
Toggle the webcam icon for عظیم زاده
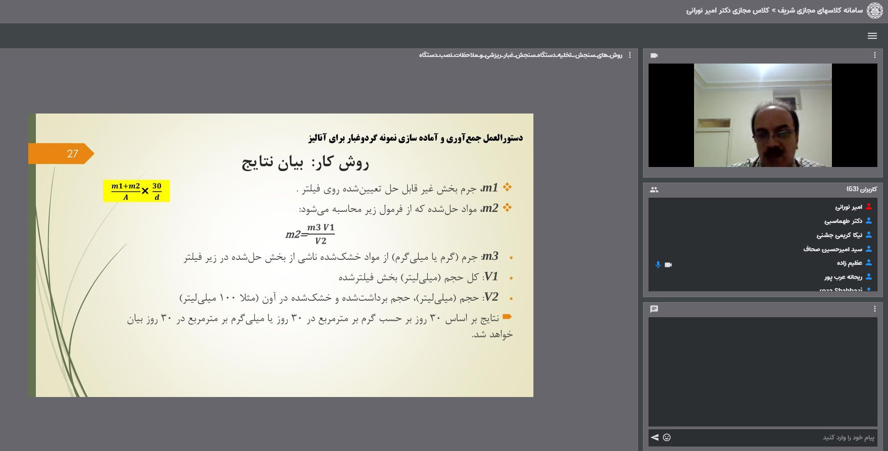tap(668, 265)
